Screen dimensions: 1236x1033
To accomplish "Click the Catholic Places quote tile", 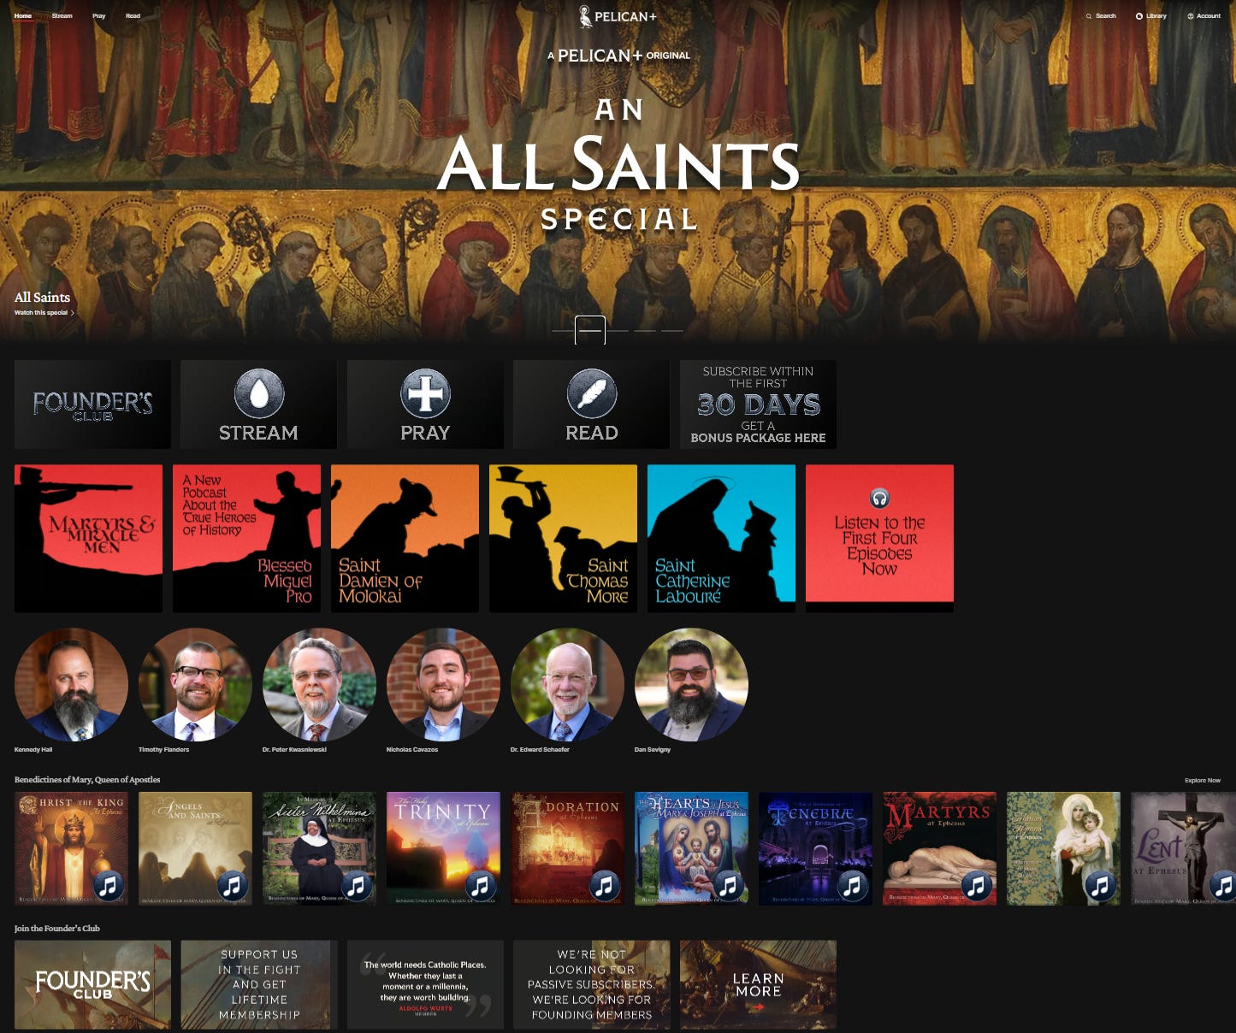I will (425, 985).
